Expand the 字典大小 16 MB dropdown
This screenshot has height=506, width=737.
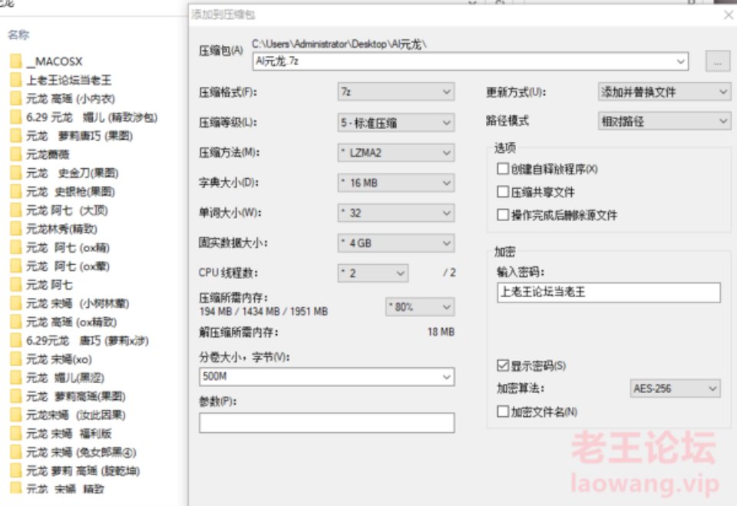[396, 183]
